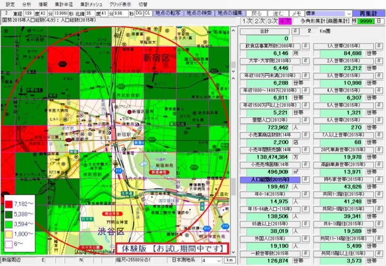Toggle the 2次 trade area level

260,21
